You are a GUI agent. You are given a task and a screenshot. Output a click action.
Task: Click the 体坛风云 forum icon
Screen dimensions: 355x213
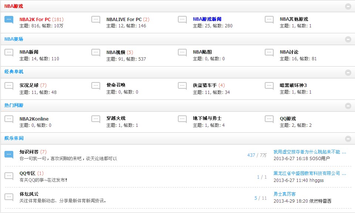pyautogui.click(x=9, y=197)
